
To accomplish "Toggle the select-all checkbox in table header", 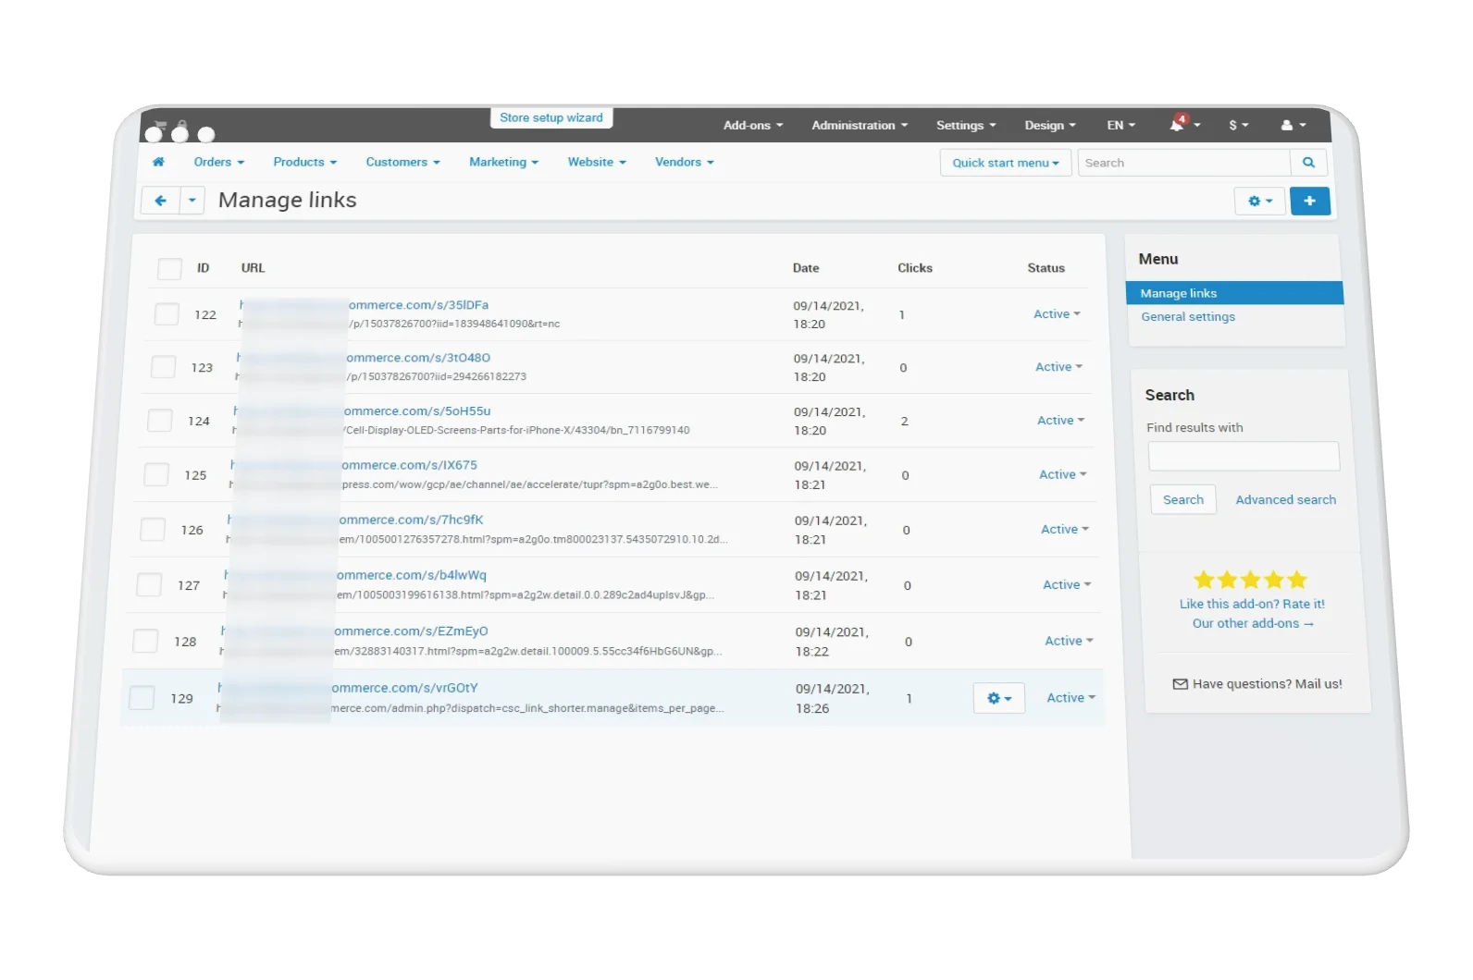I will (169, 268).
